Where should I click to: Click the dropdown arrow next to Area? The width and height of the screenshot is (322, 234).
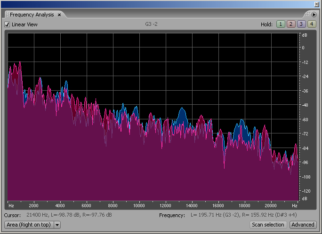[x=57, y=225]
